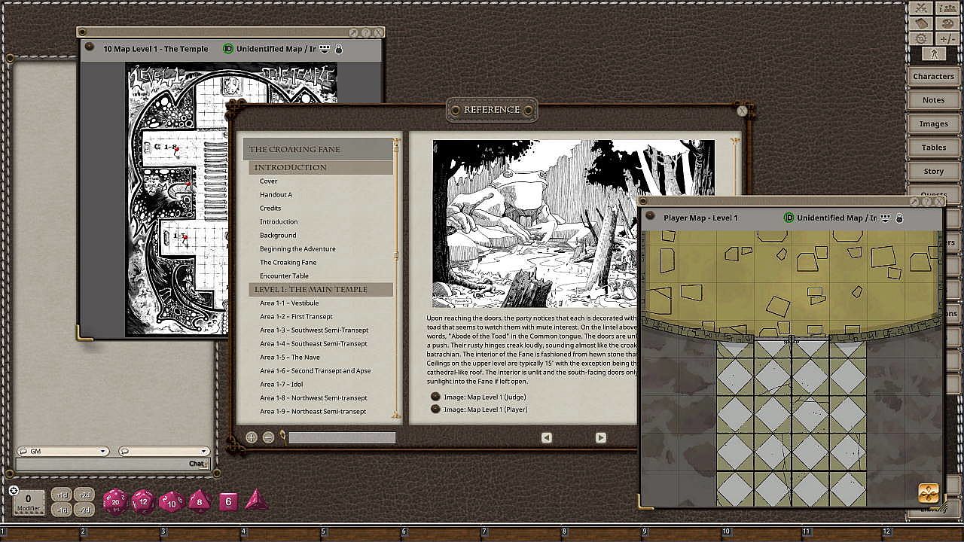Click the Chat button
This screenshot has height=542, width=964.
click(x=197, y=464)
